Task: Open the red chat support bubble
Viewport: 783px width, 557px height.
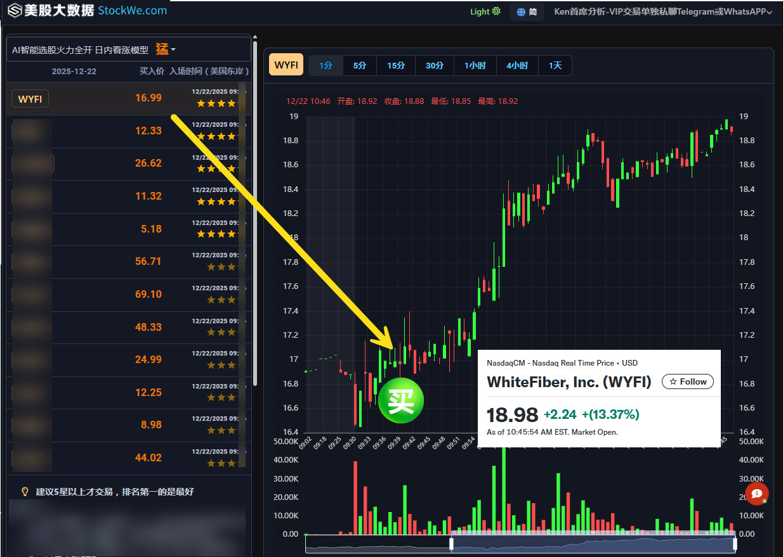Action: (x=756, y=493)
